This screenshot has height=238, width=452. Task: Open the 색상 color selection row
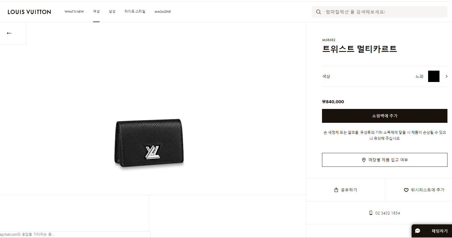[x=385, y=76]
